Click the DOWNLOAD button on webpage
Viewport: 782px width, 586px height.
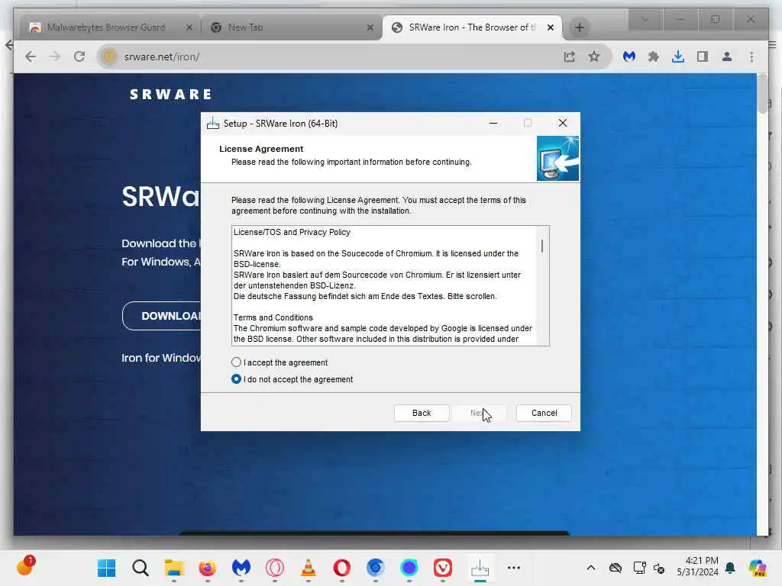coord(162,316)
